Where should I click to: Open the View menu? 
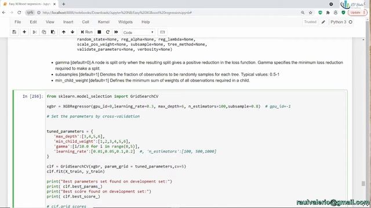pyautogui.click(x=50, y=22)
